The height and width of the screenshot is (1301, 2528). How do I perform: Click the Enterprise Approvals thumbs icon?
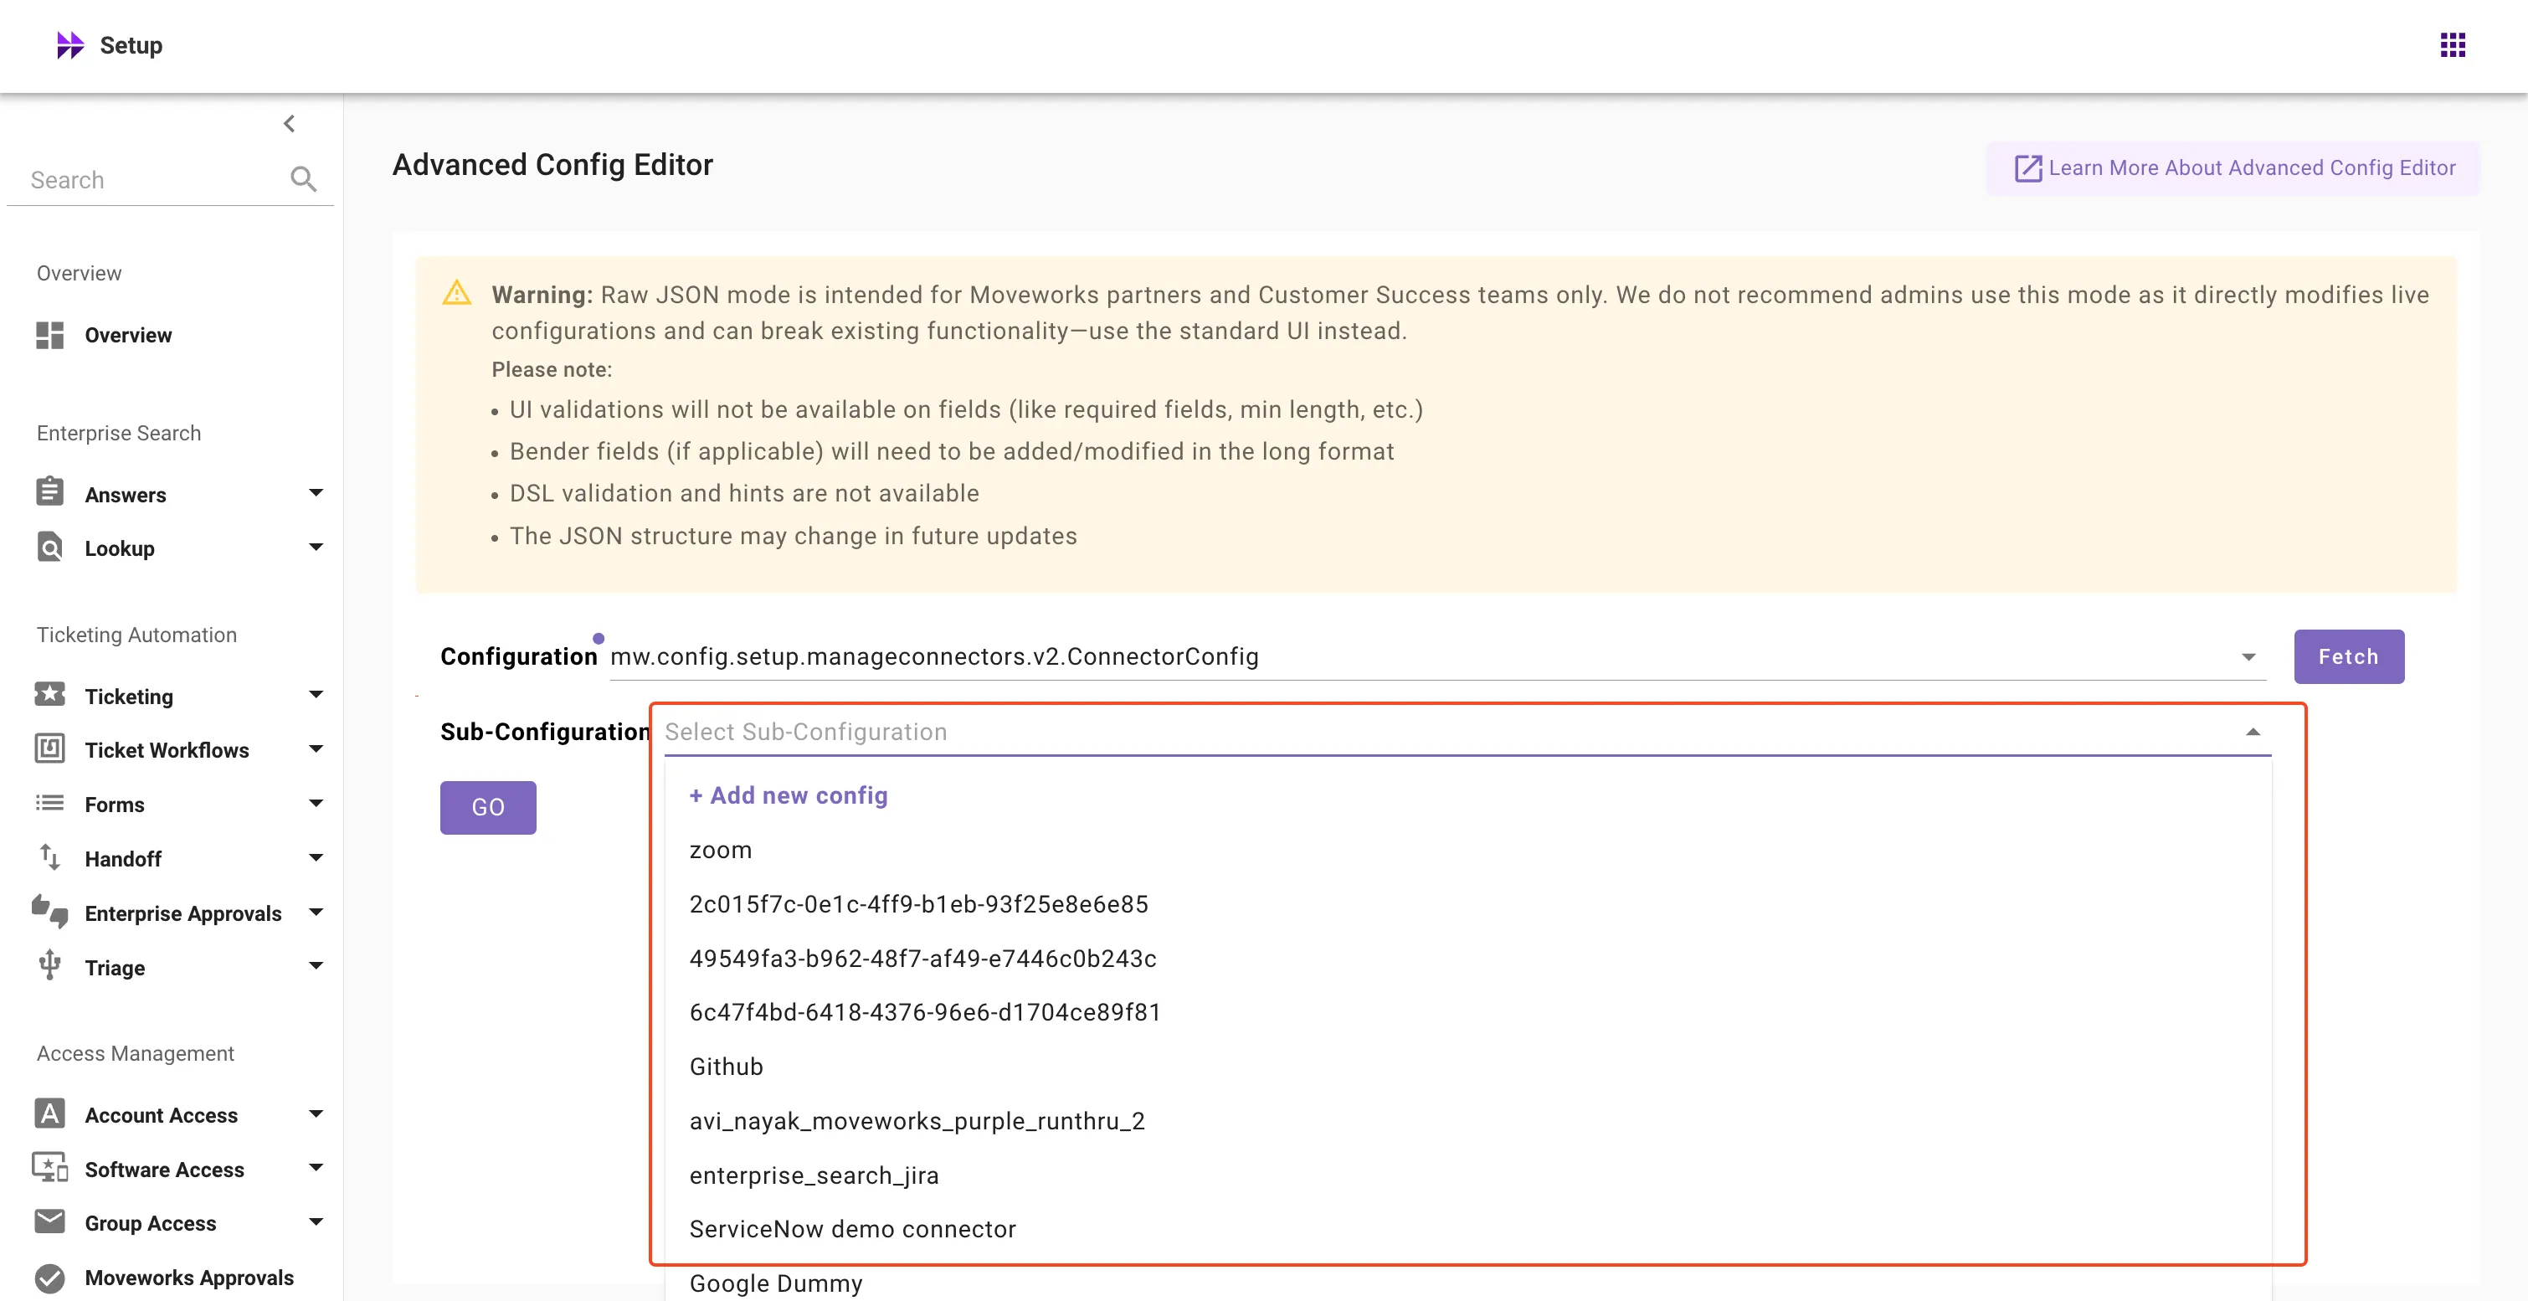[x=50, y=913]
